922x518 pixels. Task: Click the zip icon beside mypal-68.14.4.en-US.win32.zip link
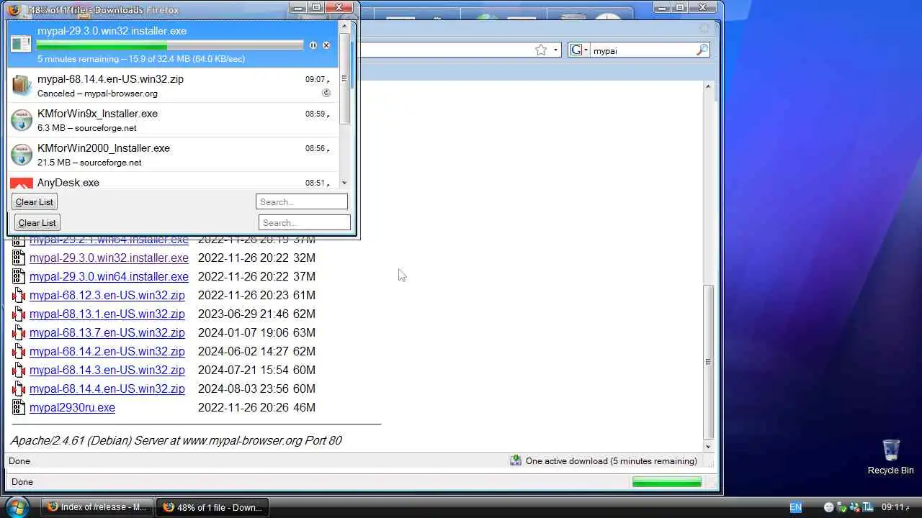[19, 388]
